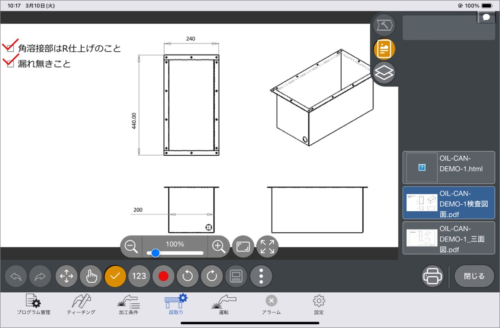Screen dimensions: 500x328
Task: Select the pan/move arrows tool
Action: [67, 276]
